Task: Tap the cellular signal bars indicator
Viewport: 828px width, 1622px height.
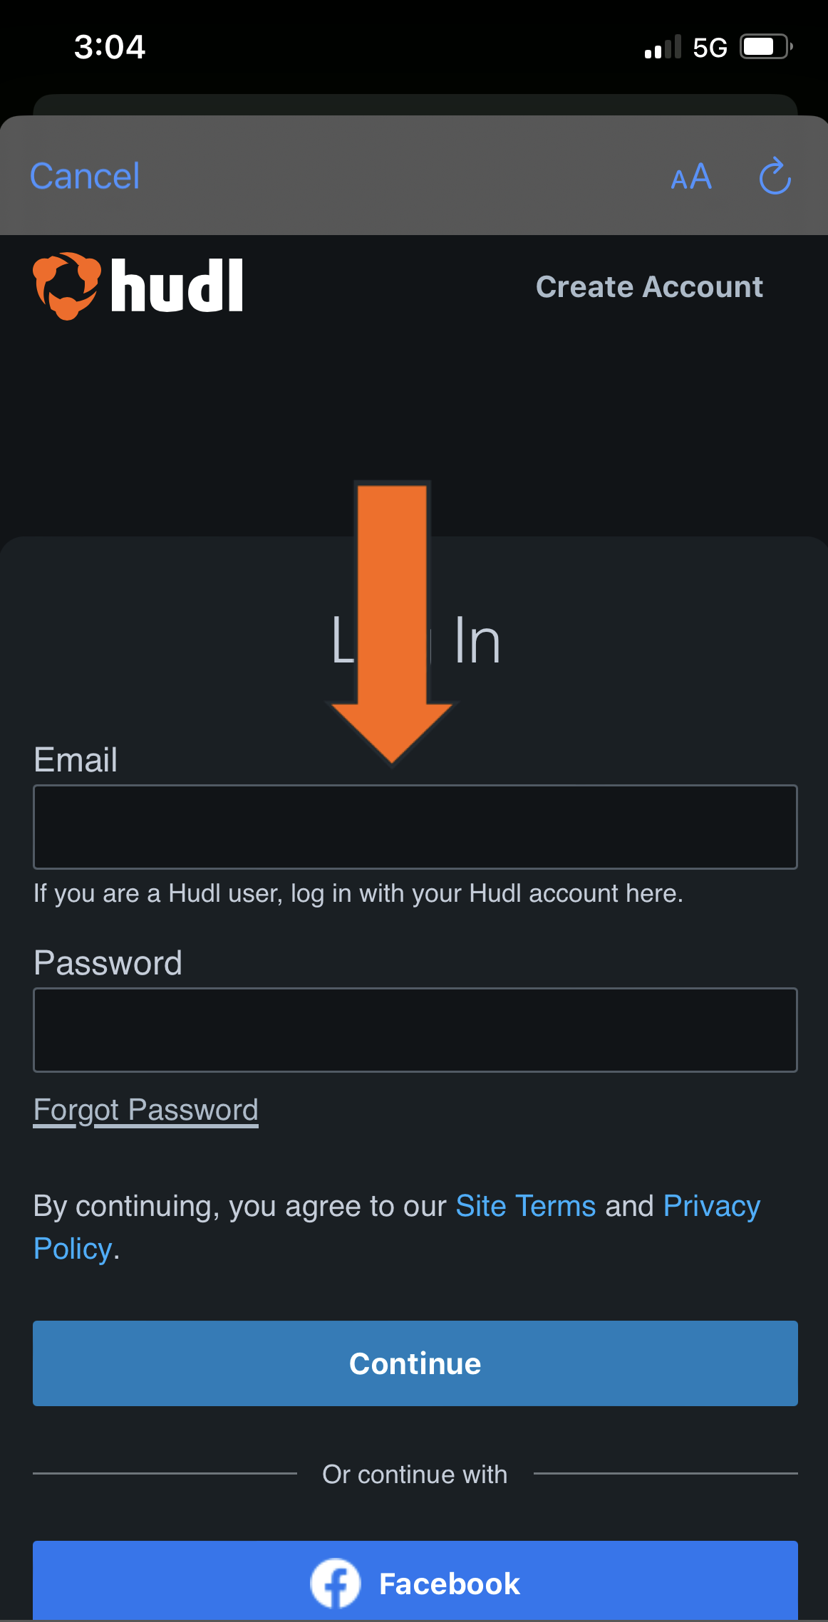Action: 660,46
